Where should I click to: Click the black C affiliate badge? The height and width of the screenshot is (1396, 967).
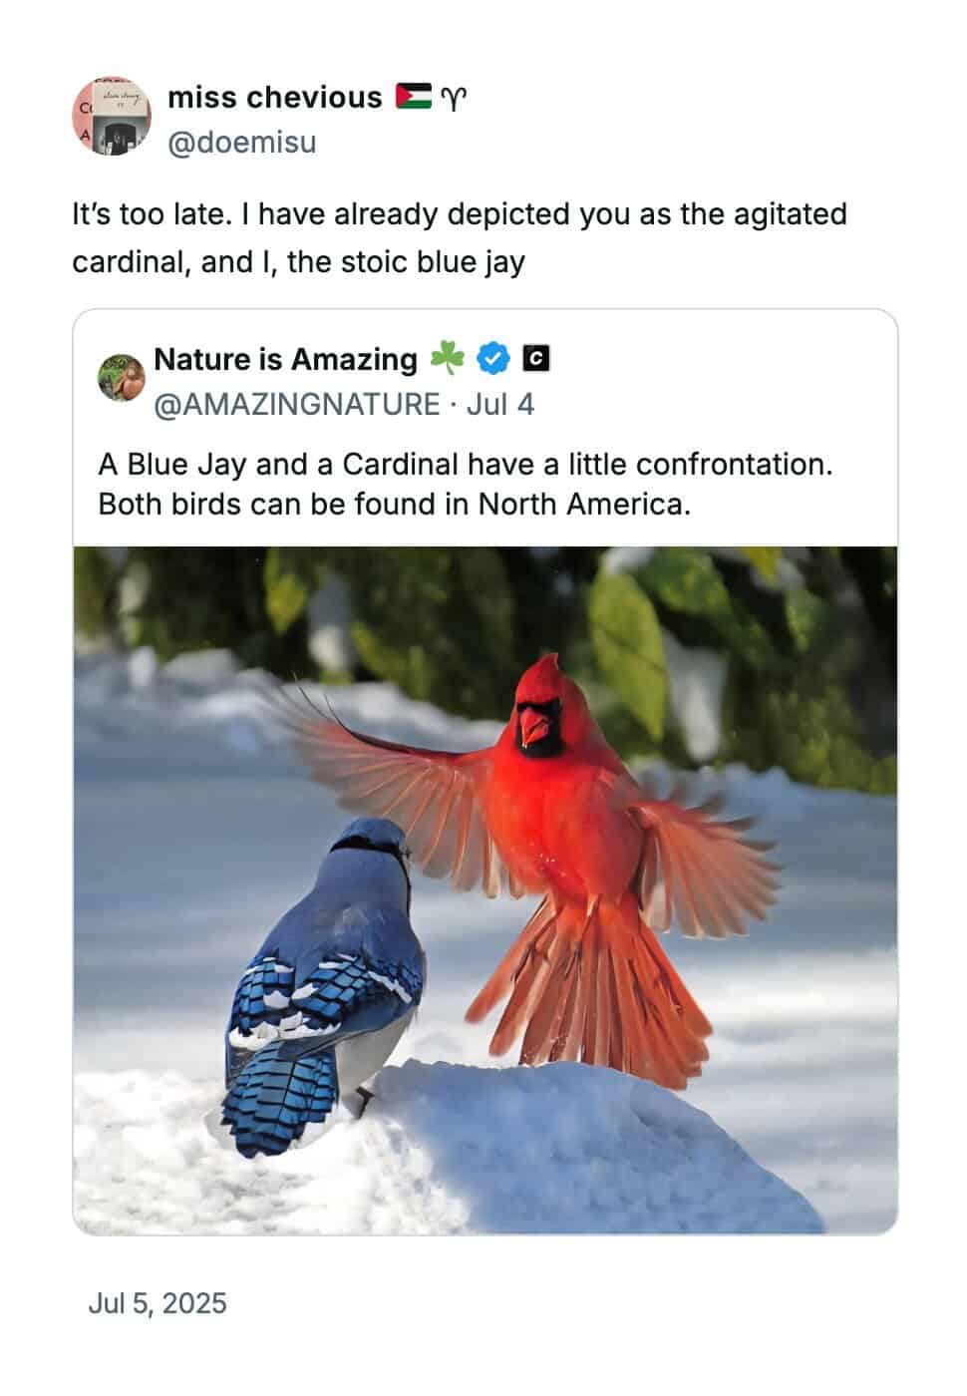[x=536, y=358]
